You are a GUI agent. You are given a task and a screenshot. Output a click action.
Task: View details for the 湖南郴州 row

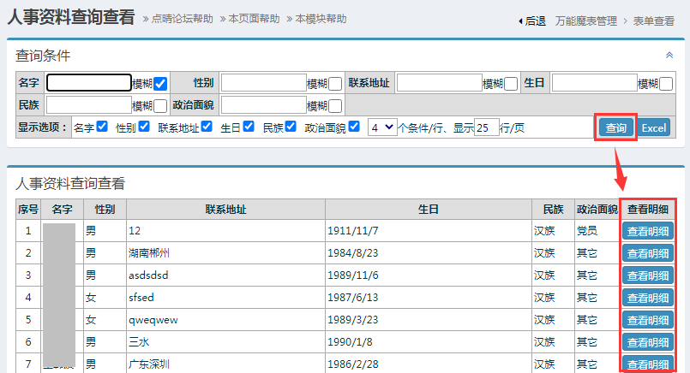647,253
